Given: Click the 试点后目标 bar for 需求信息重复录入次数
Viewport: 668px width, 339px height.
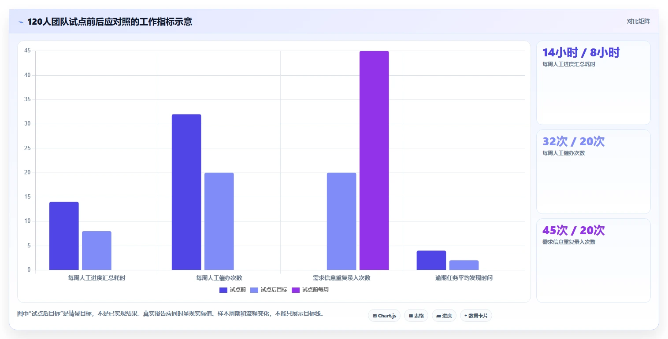Looking at the screenshot, I should tap(341, 221).
